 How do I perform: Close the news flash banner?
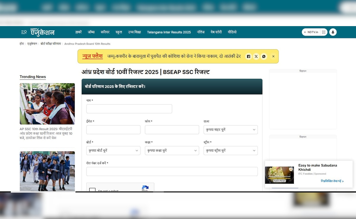pyautogui.click(x=273, y=56)
